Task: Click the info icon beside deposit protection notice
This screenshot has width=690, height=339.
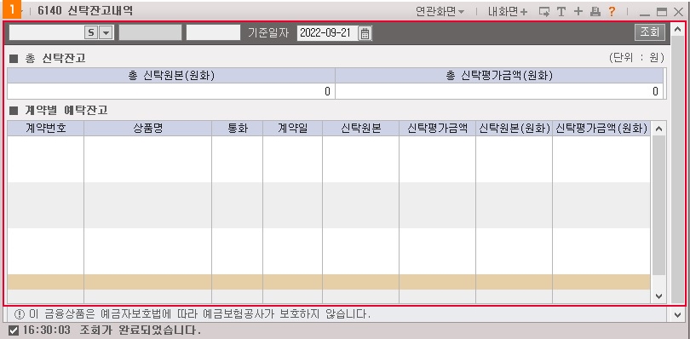Action: coord(20,314)
